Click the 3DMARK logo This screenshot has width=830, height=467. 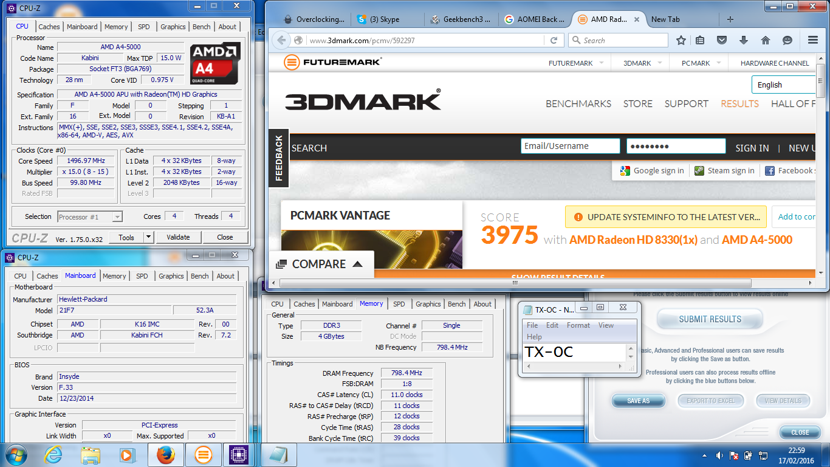[x=363, y=100]
